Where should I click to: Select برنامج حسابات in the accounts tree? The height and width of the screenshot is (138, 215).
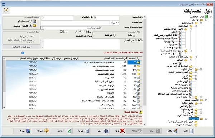[x=171, y=48]
